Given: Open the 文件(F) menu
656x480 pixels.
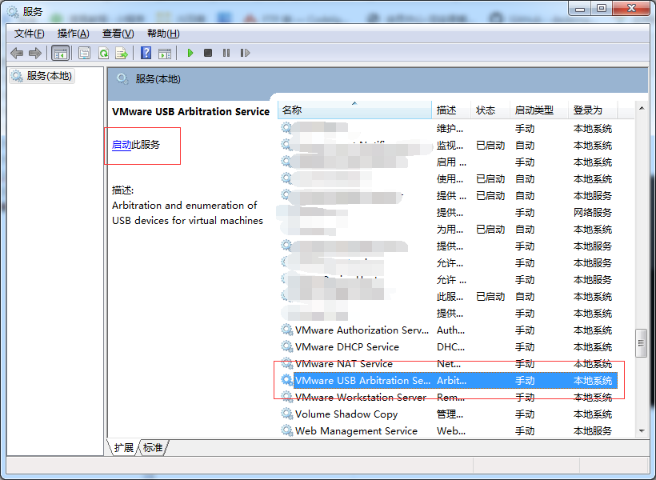Looking at the screenshot, I should pos(30,34).
